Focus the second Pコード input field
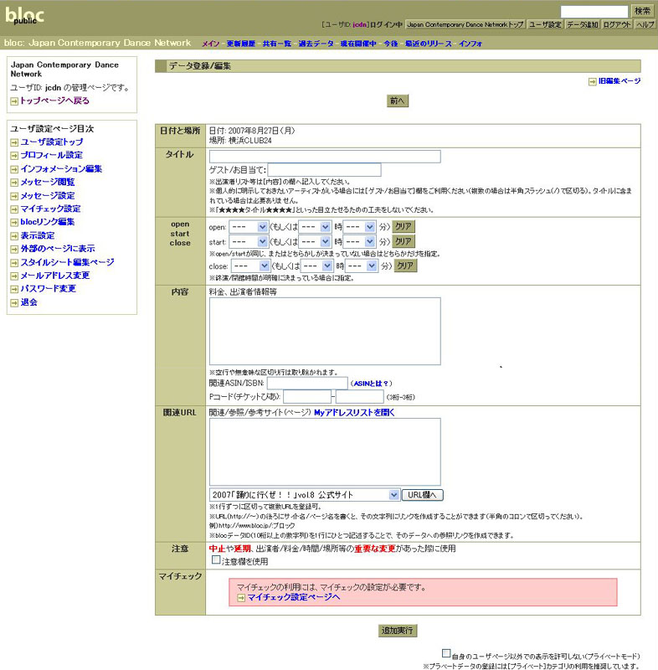This screenshot has height=670, width=658. click(x=359, y=397)
